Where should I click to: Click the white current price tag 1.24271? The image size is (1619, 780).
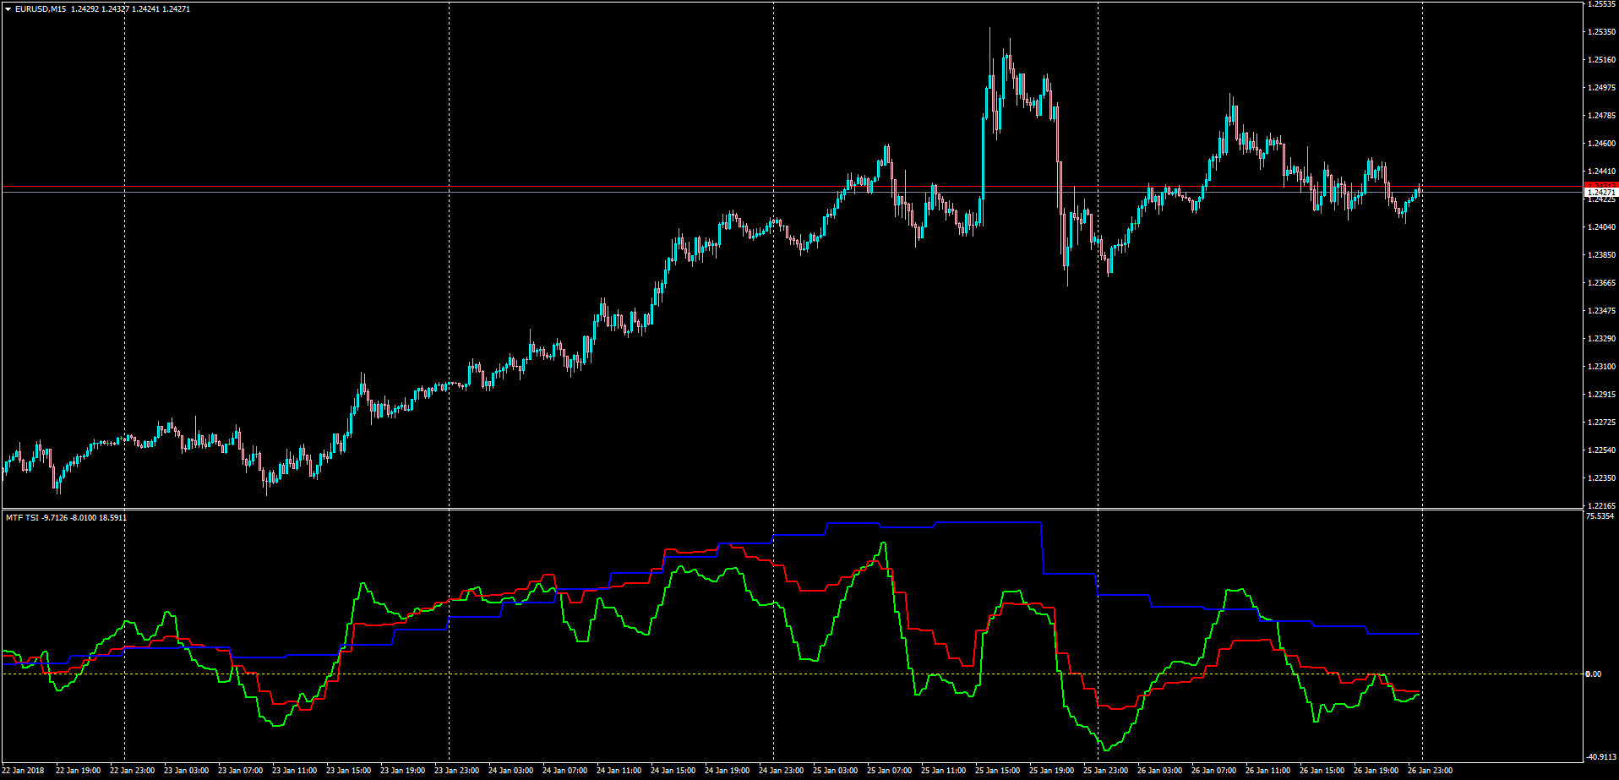[x=1601, y=193]
